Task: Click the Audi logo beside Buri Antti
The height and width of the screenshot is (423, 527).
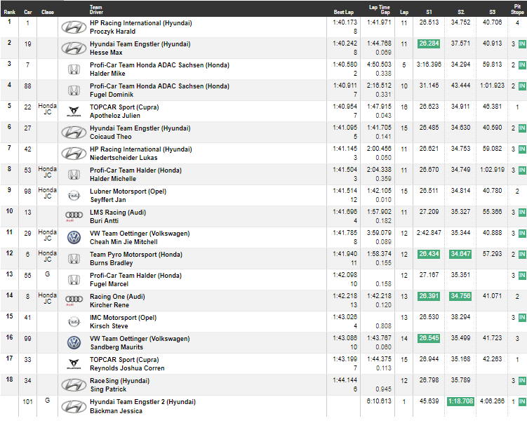Action: [x=74, y=215]
